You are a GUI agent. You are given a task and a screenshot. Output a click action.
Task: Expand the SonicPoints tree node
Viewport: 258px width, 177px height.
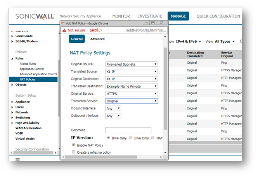coord(12,36)
